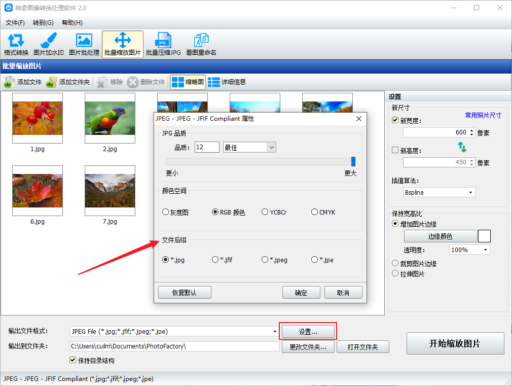Toggle 保持目录结构 checkbox
The height and width of the screenshot is (386, 512).
(73, 360)
